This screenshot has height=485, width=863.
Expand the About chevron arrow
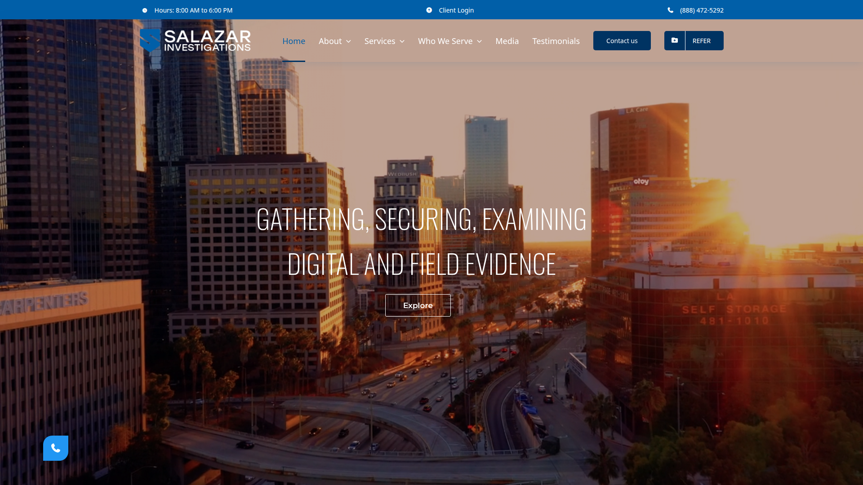tap(348, 41)
